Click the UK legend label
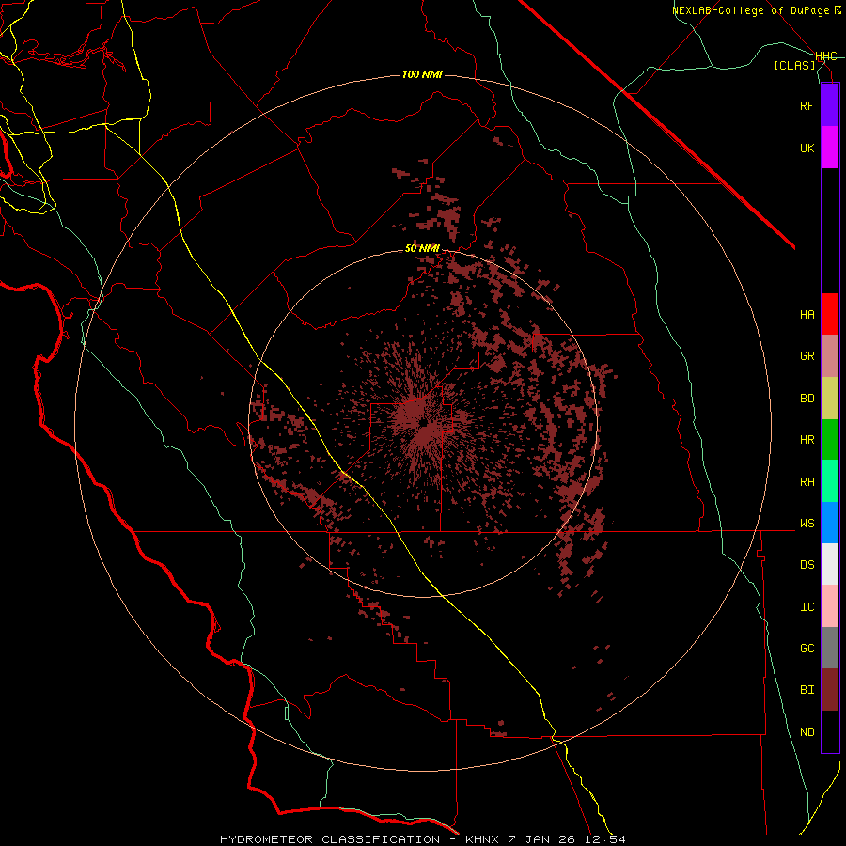 point(807,148)
